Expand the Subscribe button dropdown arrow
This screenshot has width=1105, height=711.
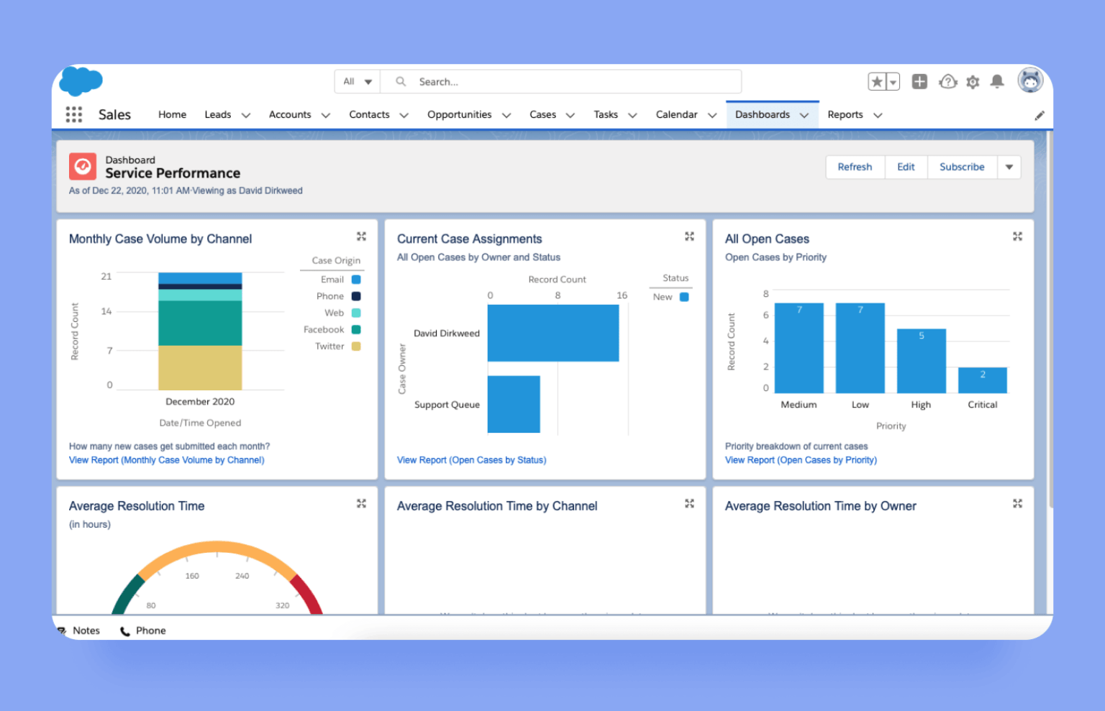1009,167
